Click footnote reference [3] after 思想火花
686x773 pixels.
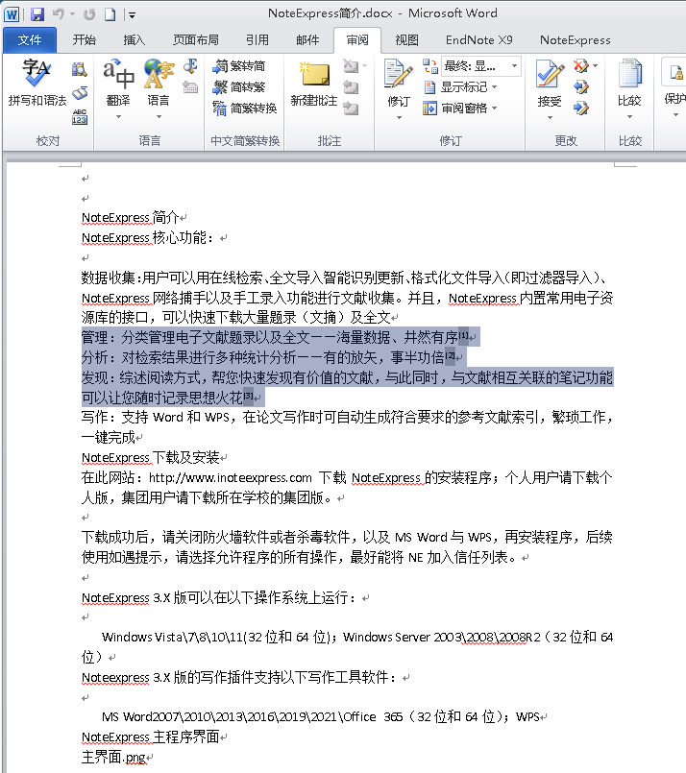(248, 395)
